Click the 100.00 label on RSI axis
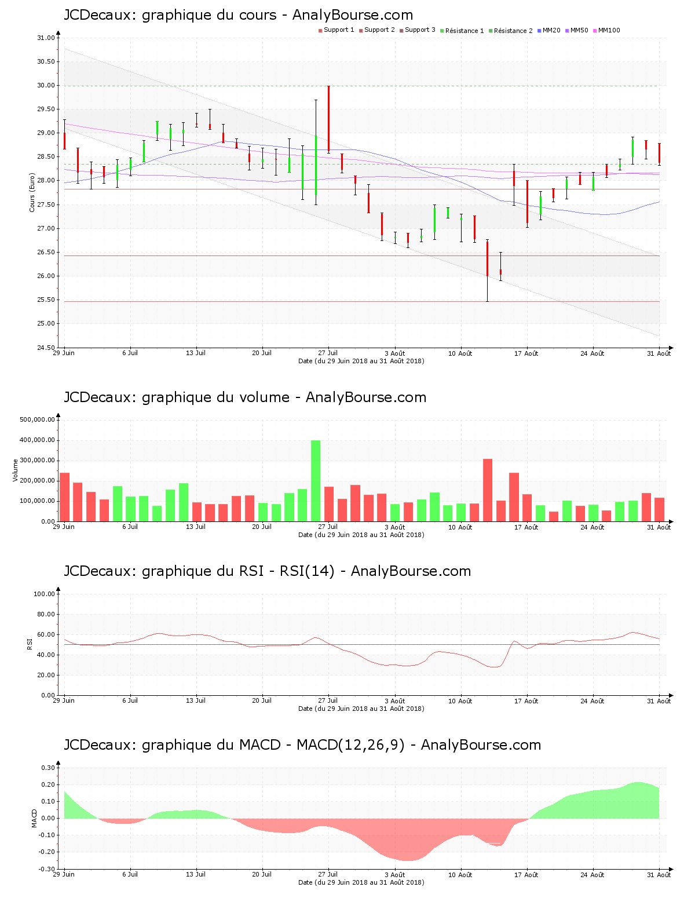The image size is (695, 898). (44, 594)
